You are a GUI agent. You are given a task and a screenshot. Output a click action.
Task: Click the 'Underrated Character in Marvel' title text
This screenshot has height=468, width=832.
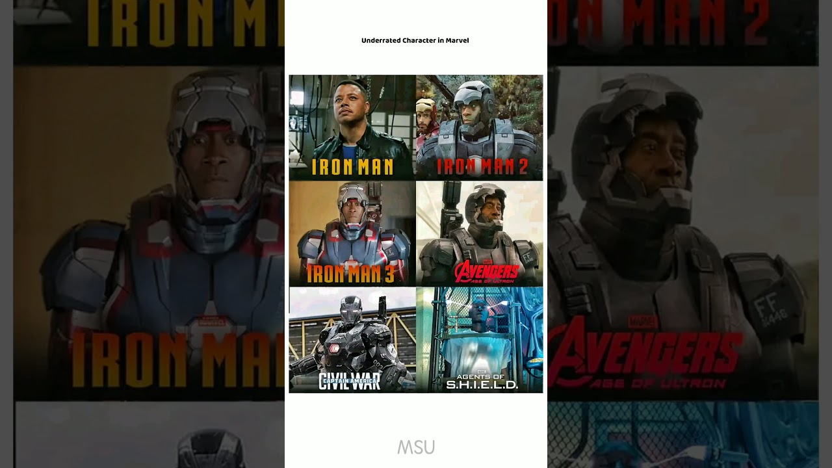tap(415, 40)
